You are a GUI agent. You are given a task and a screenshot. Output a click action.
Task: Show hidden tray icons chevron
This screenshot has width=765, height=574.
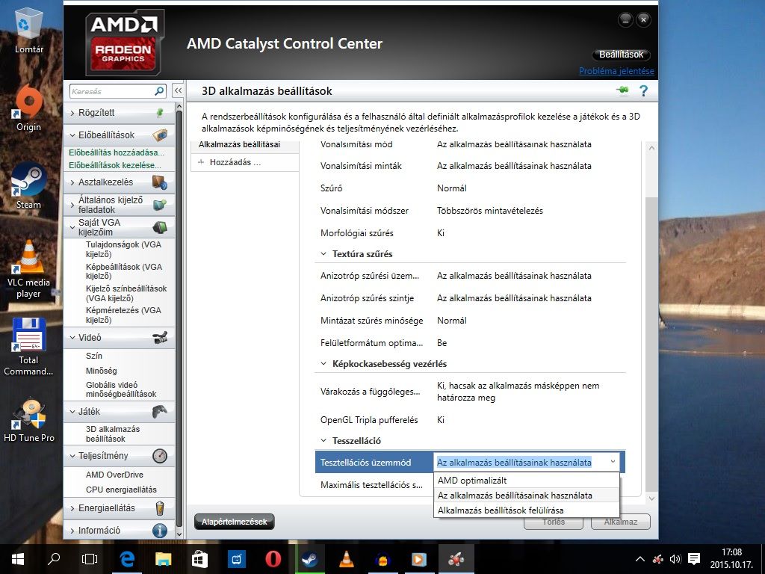pos(640,559)
